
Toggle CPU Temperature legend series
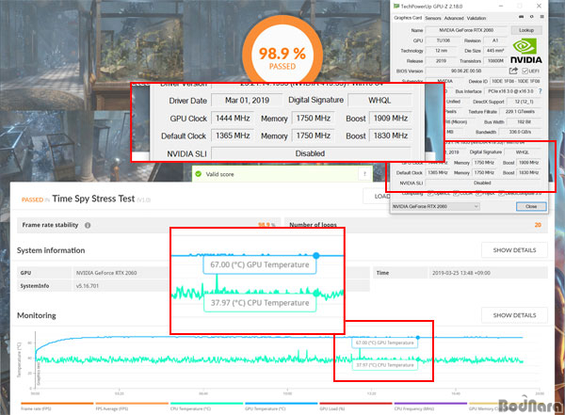point(206,407)
